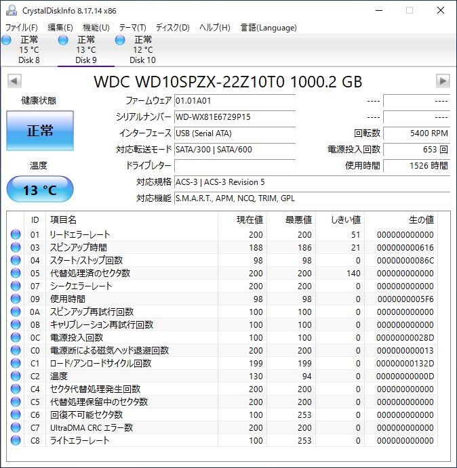This screenshot has height=468, width=457.
Task: Click status orb for ID C8 row
Action: [x=16, y=440]
